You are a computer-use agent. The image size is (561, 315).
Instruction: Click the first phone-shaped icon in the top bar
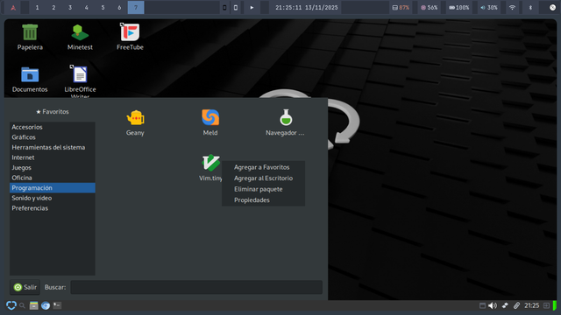[224, 8]
